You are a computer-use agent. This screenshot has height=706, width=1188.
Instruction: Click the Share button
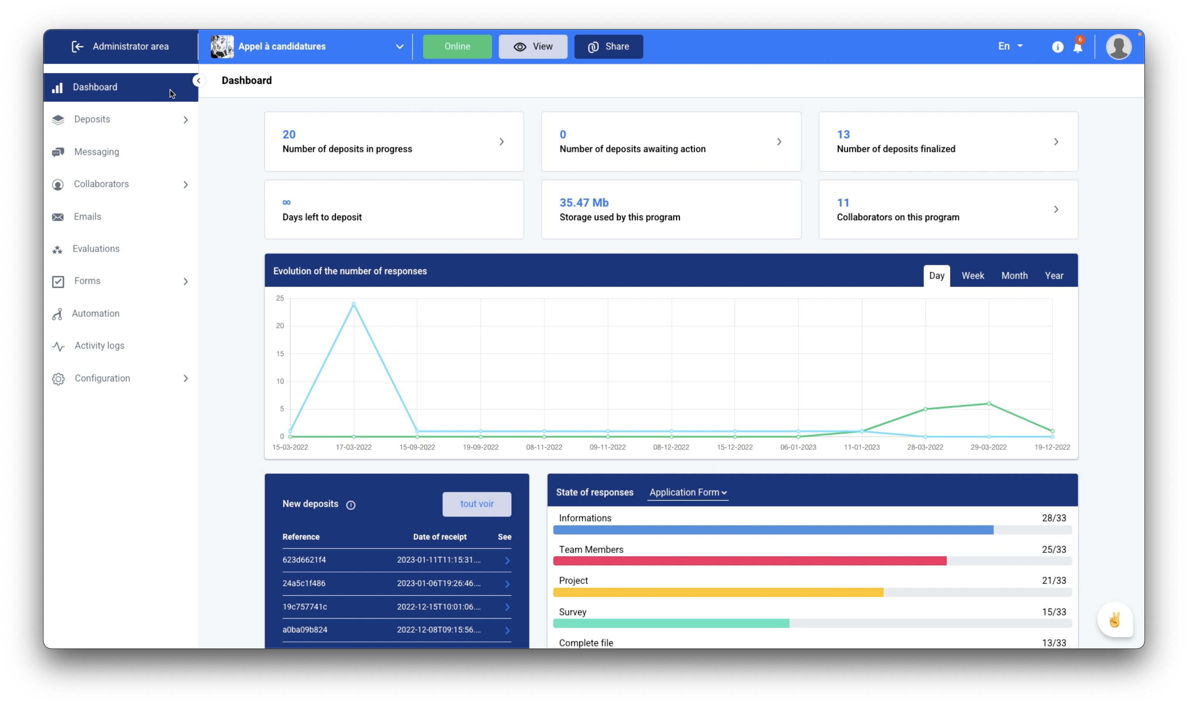(x=608, y=46)
